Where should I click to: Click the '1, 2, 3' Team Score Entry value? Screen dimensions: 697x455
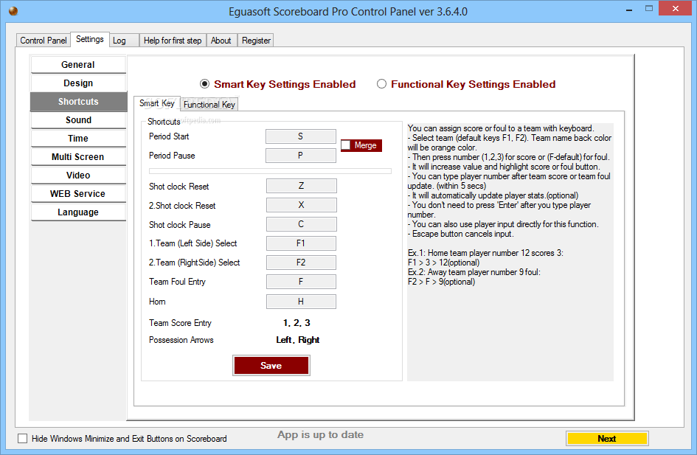pyautogui.click(x=297, y=323)
